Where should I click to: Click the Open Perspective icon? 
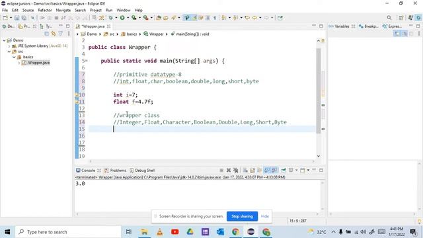point(401,18)
